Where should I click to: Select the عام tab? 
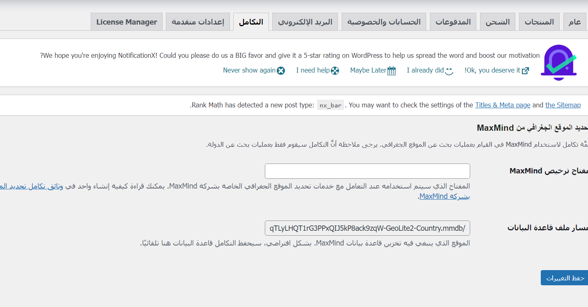[x=575, y=22]
